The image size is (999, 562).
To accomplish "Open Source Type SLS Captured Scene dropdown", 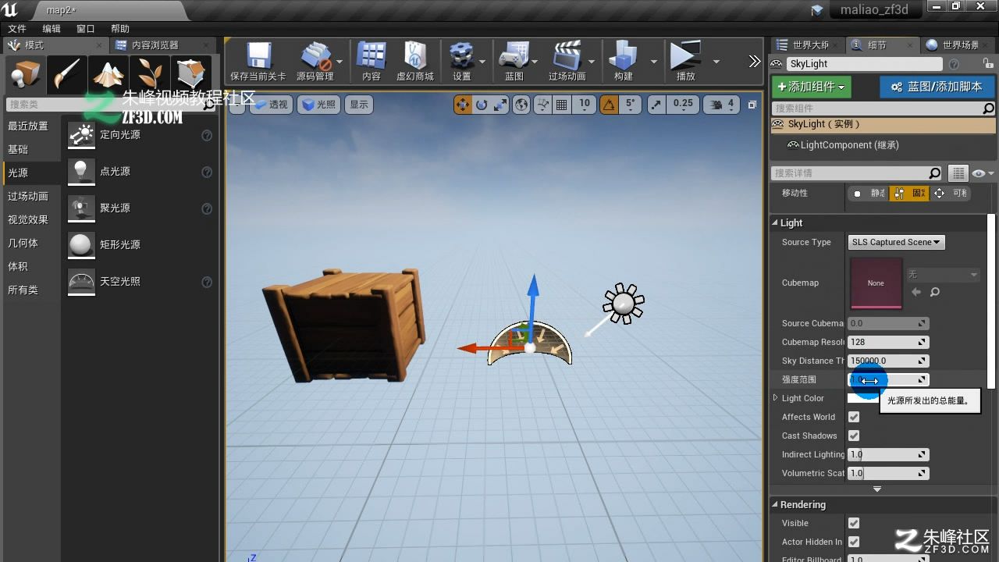I will pyautogui.click(x=896, y=242).
